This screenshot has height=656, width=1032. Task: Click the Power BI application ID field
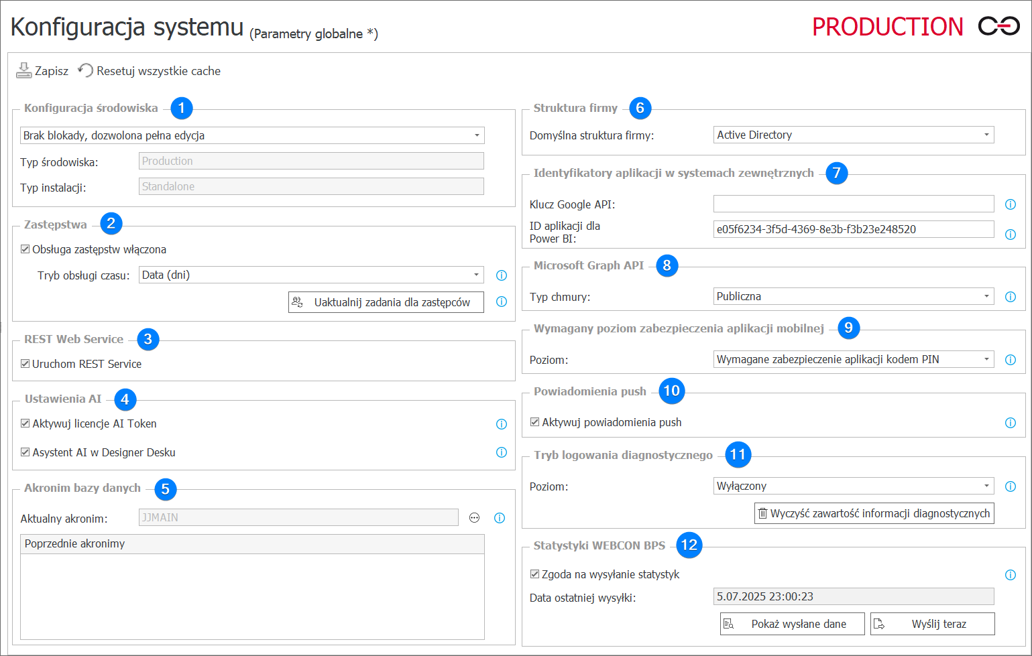(x=854, y=229)
